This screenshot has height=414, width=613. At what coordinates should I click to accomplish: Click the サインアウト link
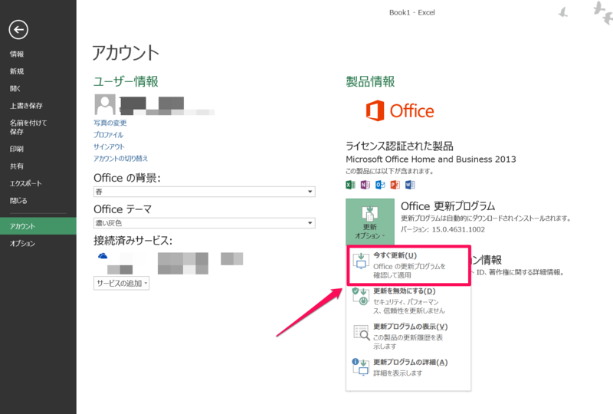tap(109, 146)
